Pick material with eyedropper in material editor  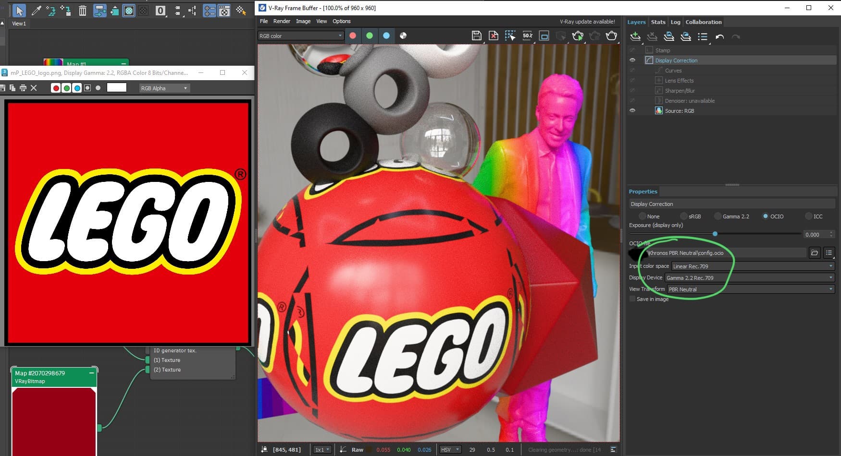tap(36, 11)
